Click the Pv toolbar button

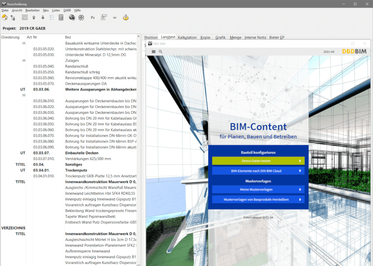93,18
